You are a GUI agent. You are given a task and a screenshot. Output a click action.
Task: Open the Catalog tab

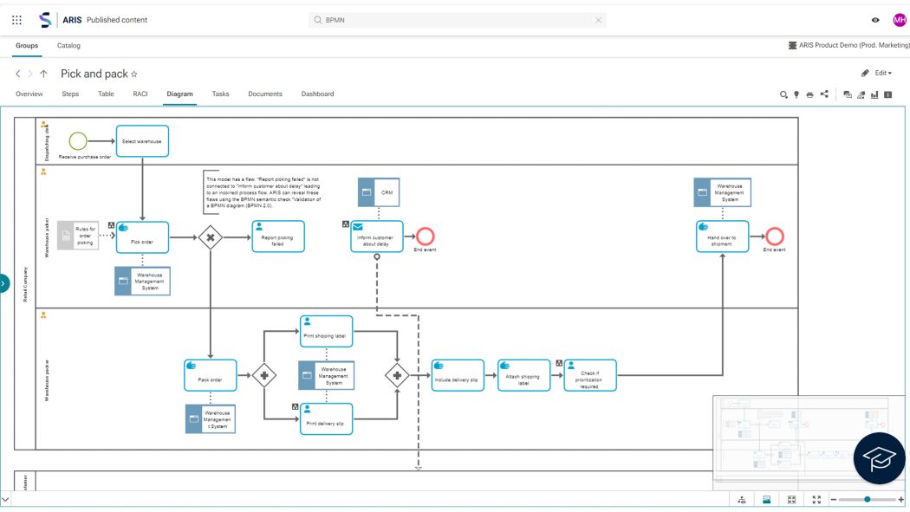pos(69,45)
